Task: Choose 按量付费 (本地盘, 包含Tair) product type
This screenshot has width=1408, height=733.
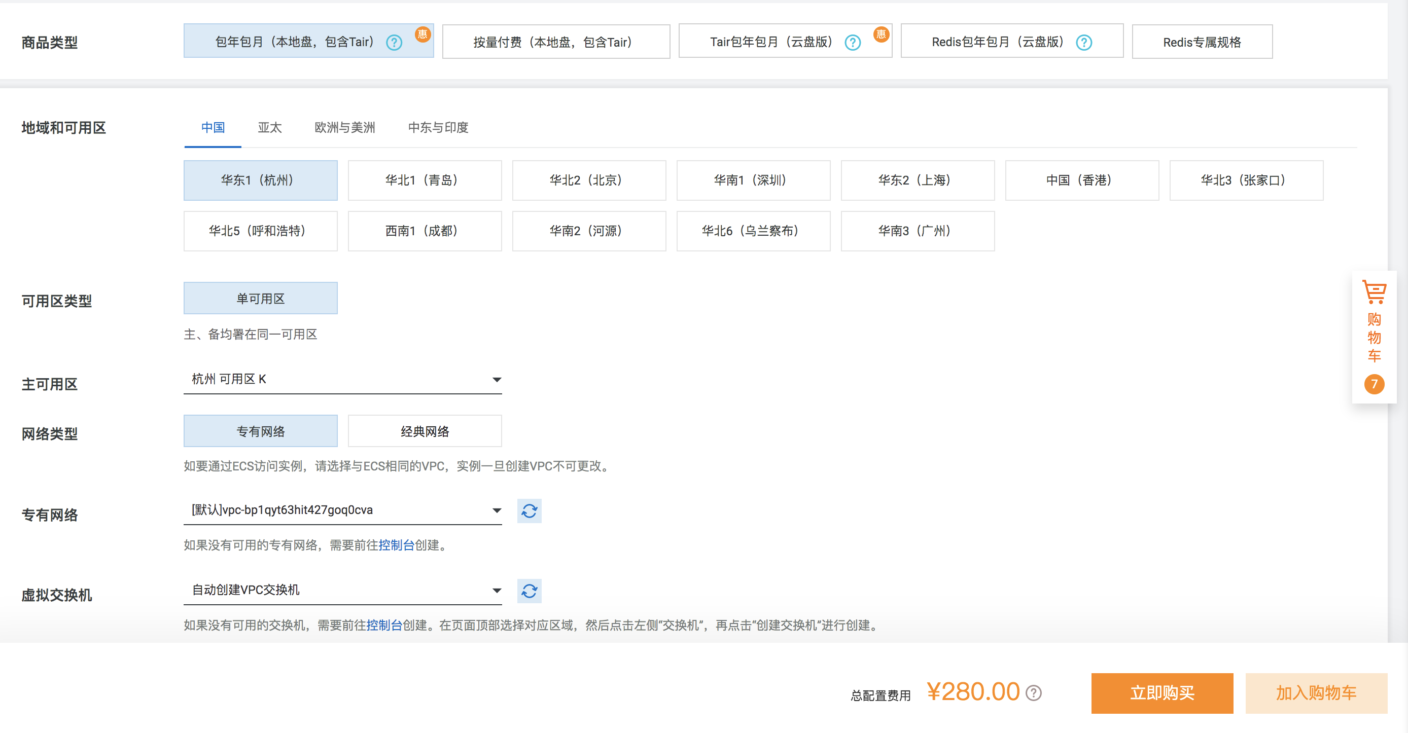Action: coord(555,42)
